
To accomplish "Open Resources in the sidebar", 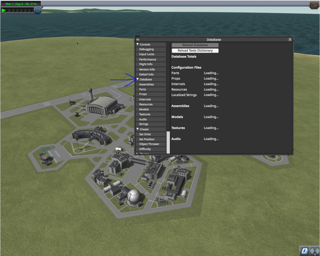I will [151, 104].
